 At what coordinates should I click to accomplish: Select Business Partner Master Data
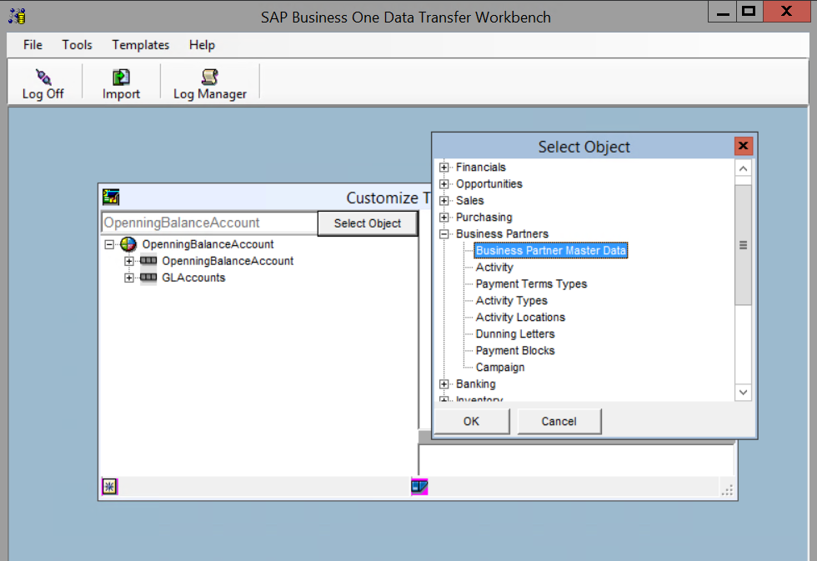tap(551, 251)
